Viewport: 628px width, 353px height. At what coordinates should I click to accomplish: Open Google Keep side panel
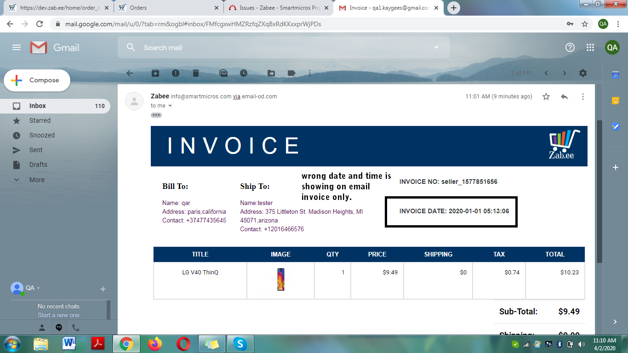coord(616,101)
